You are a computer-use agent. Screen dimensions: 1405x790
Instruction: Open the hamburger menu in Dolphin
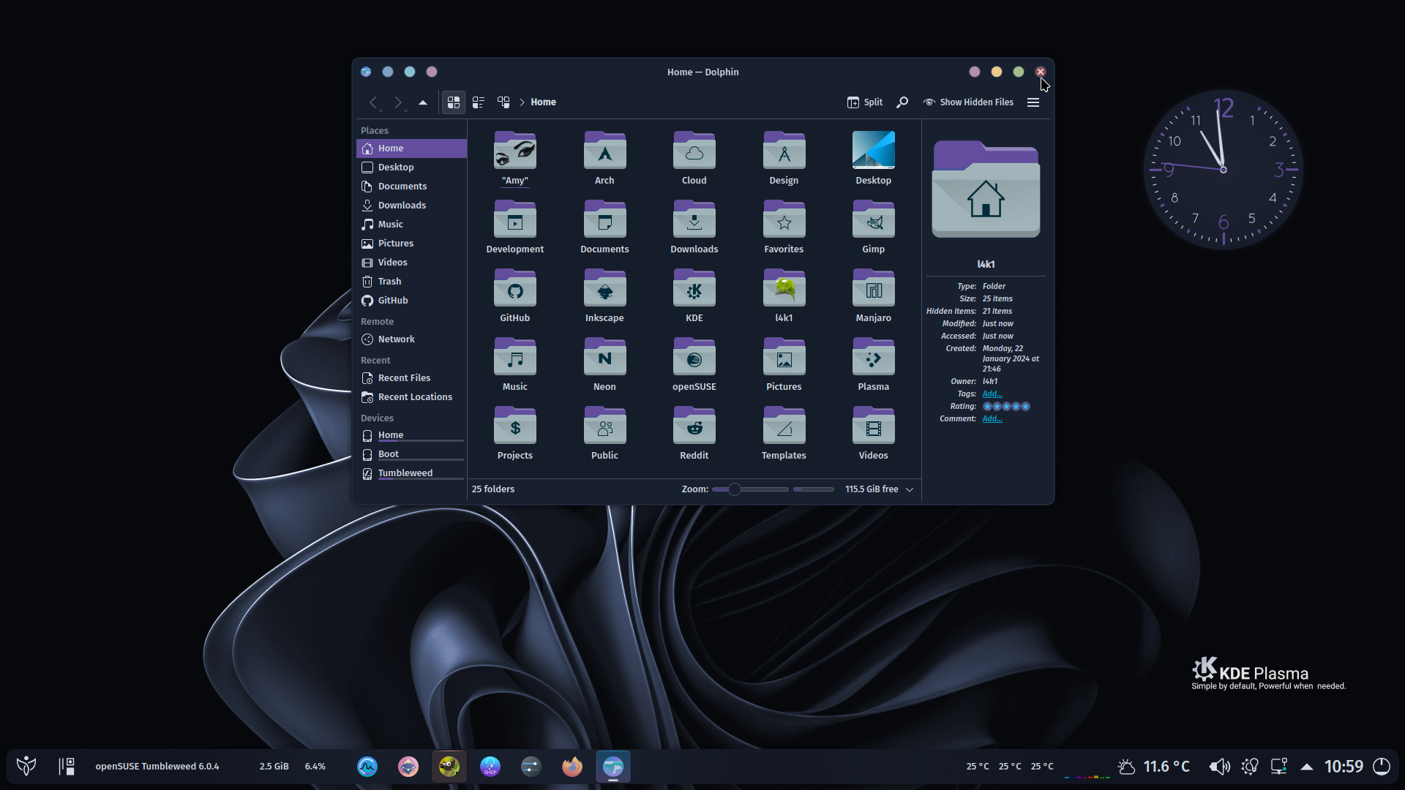(1033, 102)
